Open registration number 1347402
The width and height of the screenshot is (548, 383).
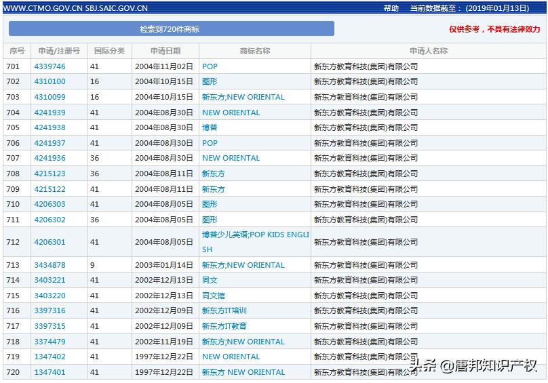click(50, 357)
